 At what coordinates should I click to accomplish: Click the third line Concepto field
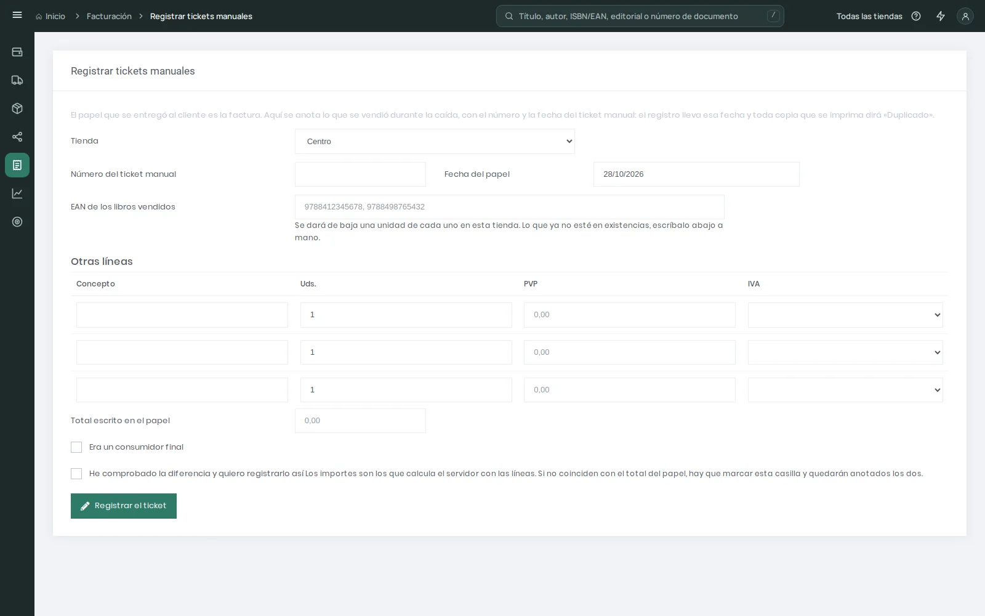tap(182, 390)
